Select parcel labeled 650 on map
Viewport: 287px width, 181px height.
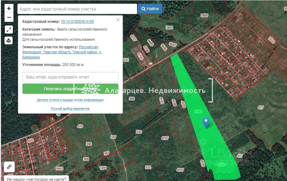pos(30,141)
